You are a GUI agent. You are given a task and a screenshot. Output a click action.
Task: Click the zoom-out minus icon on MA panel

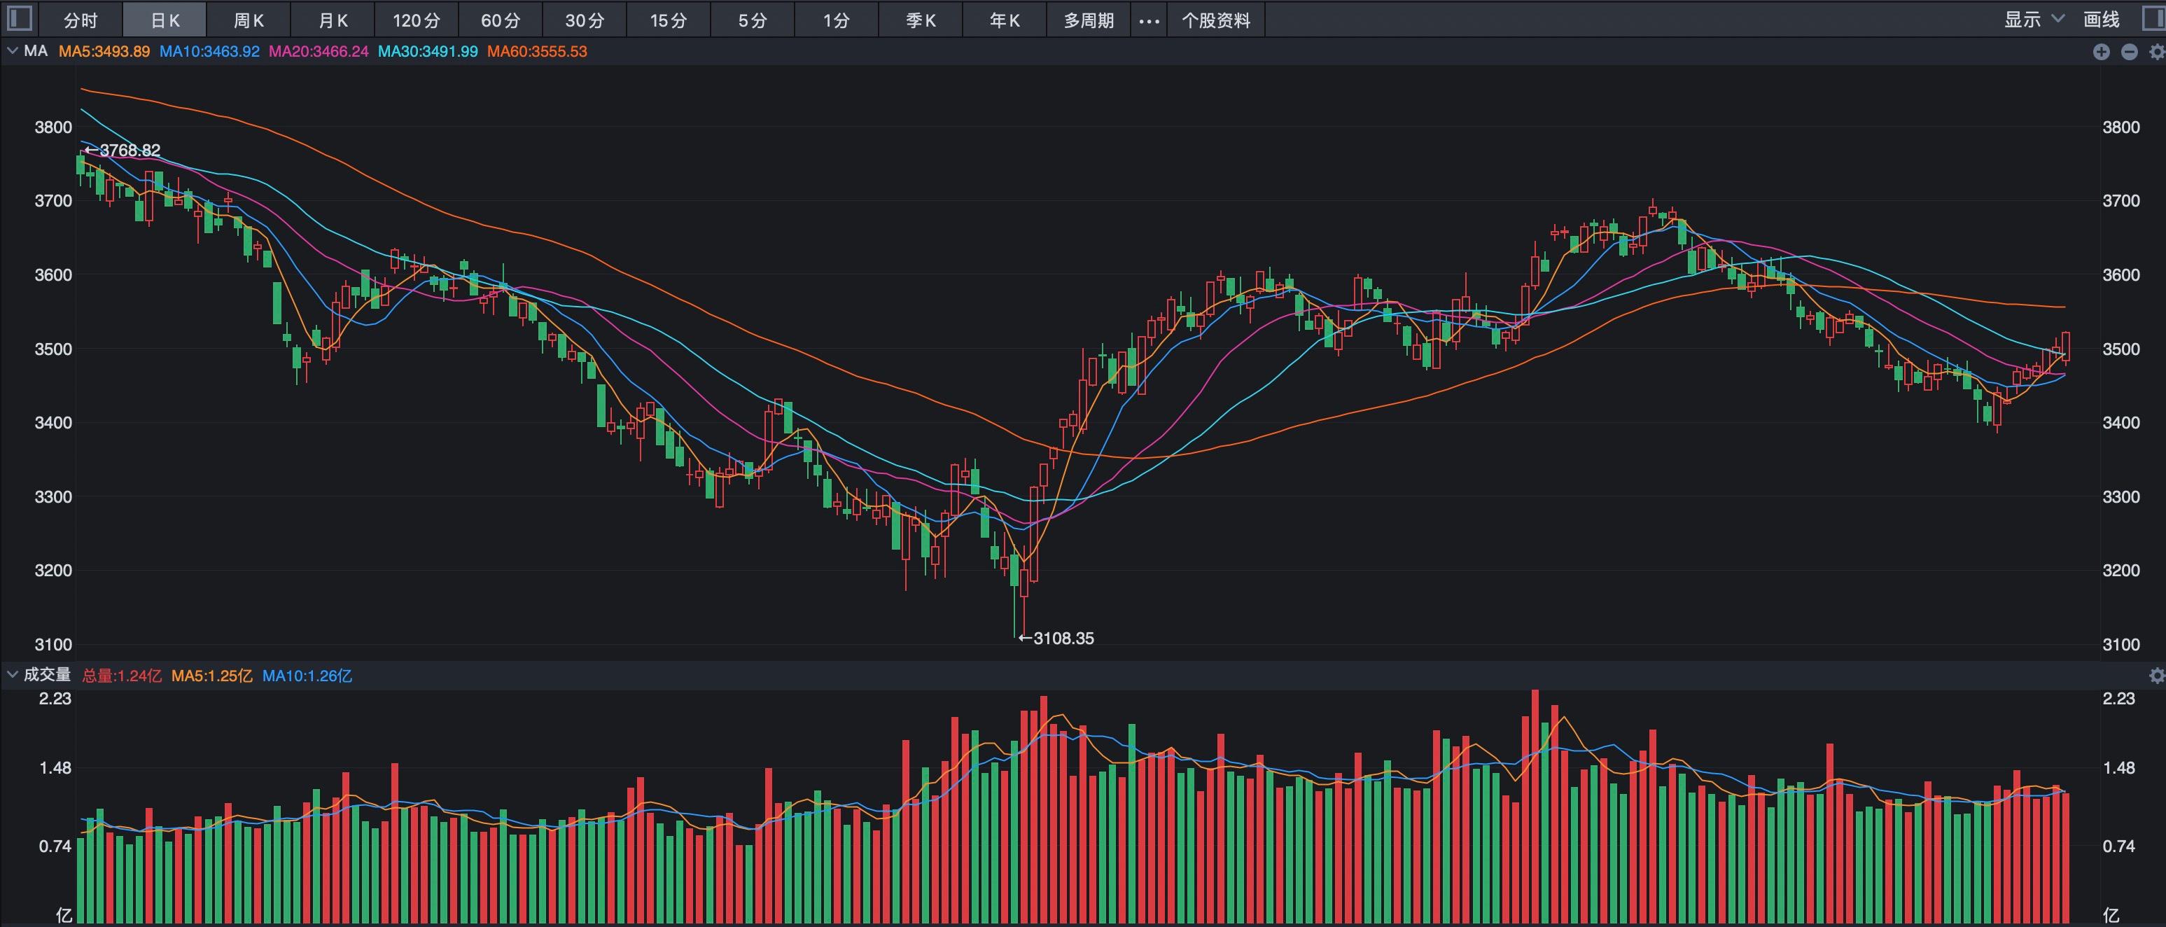[x=2129, y=52]
